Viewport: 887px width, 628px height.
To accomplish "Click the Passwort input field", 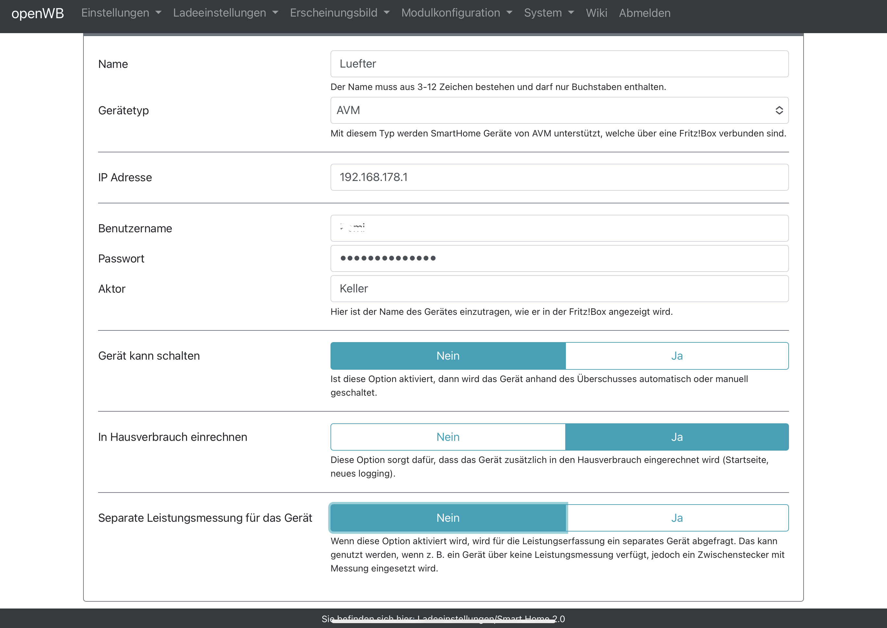I will [559, 258].
